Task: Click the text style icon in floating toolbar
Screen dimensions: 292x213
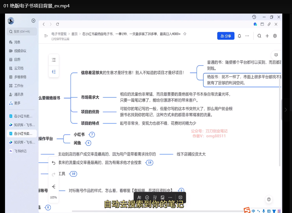Action: click(139, 198)
